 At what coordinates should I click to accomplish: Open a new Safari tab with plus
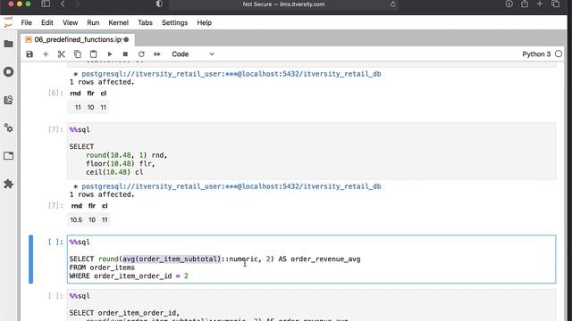(x=540, y=4)
